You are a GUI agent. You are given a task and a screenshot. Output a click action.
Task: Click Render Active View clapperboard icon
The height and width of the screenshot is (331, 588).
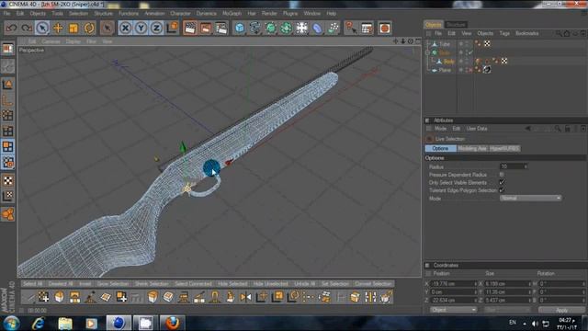pyautogui.click(x=190, y=29)
